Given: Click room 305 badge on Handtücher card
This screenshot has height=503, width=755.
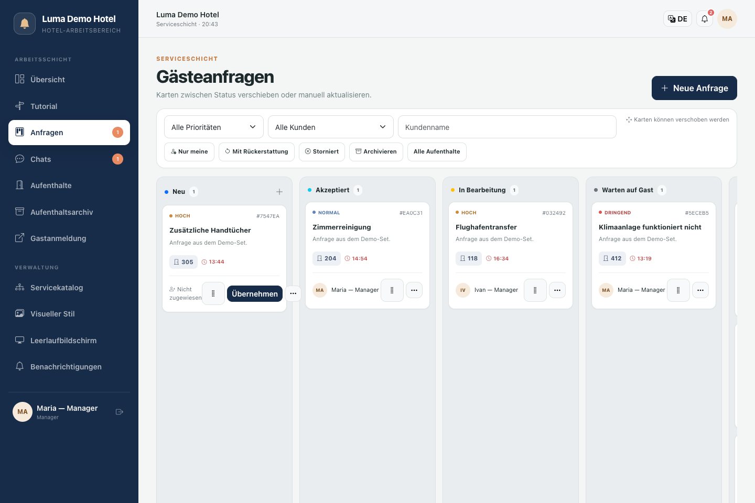Looking at the screenshot, I should click(x=184, y=262).
